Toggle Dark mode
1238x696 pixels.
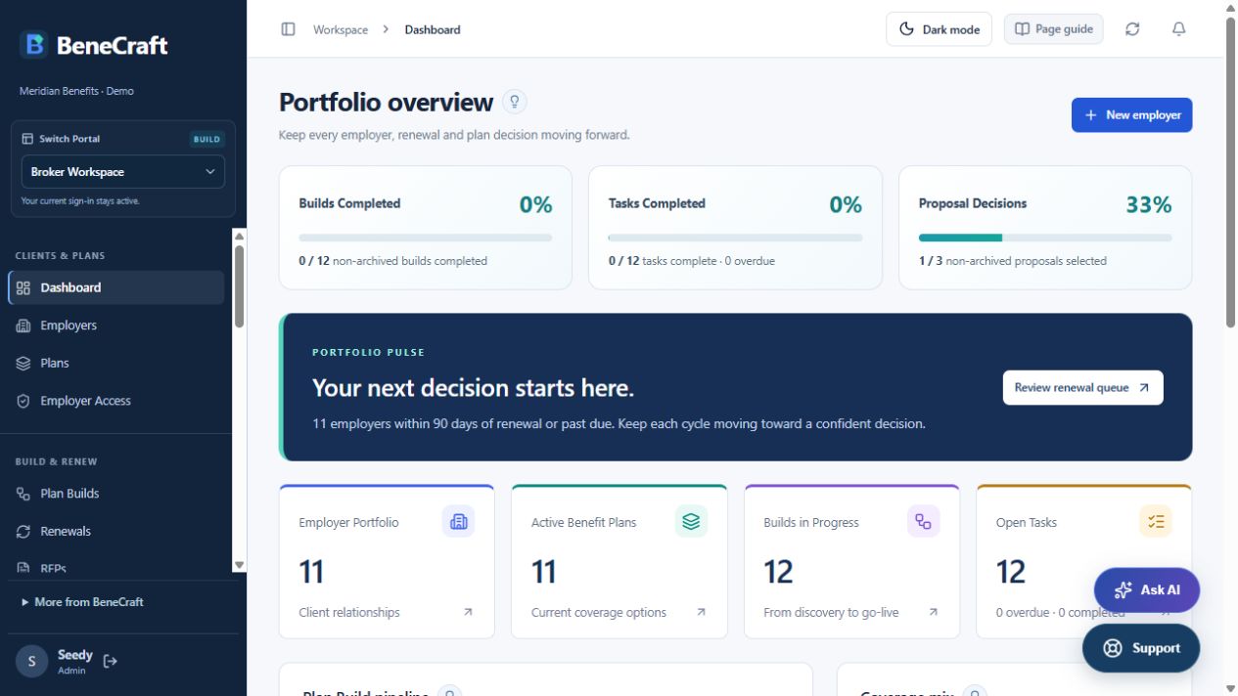click(939, 29)
